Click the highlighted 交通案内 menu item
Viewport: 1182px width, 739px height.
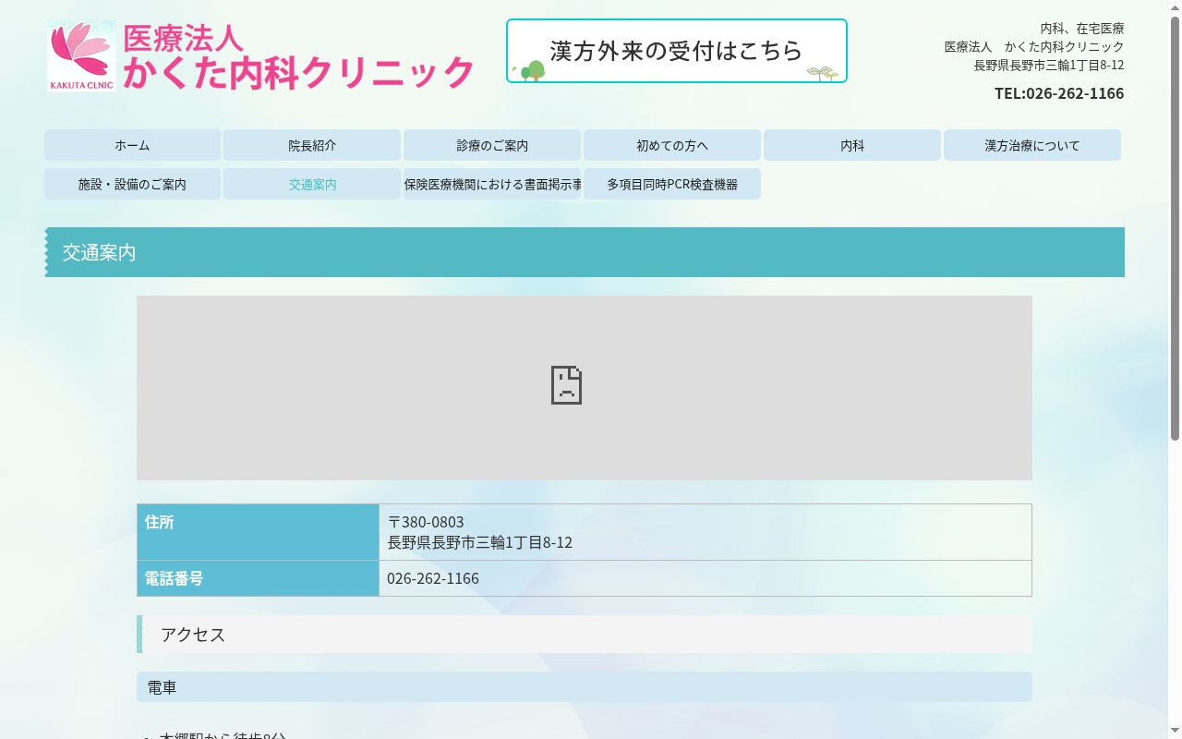pos(312,184)
